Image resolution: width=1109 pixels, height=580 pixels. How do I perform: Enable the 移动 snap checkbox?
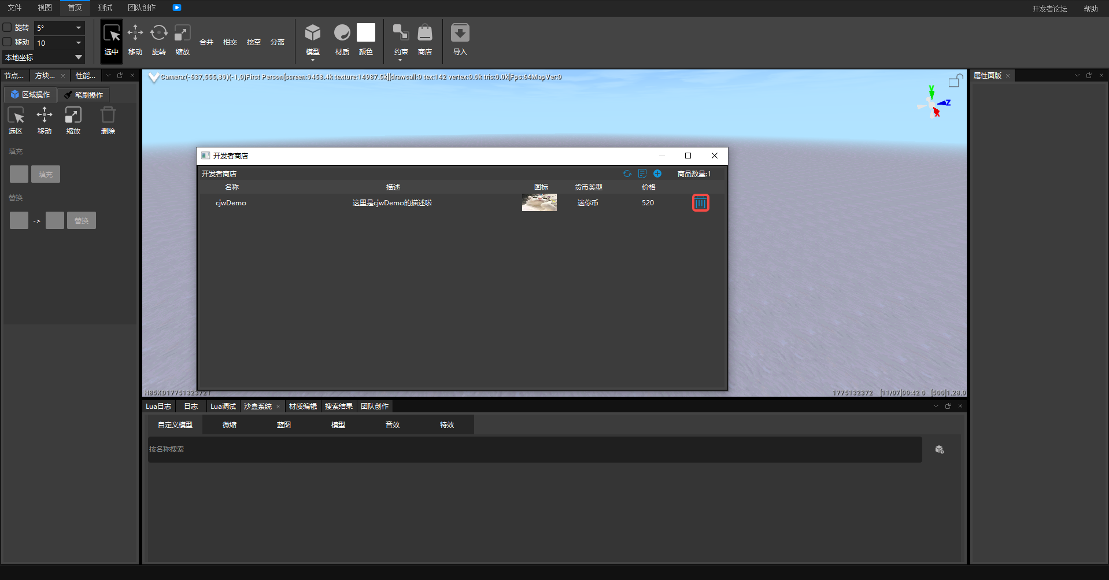click(8, 42)
